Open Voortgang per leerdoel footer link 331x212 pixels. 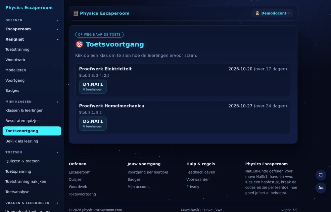148,172
